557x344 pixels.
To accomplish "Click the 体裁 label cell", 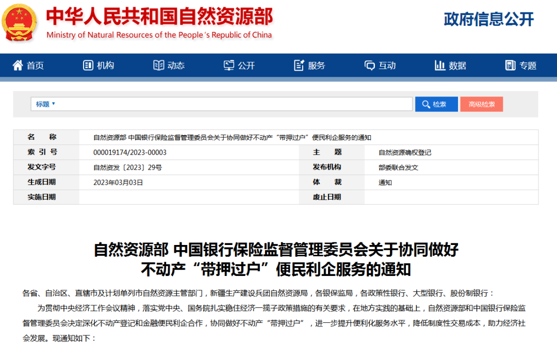I will tap(332, 182).
